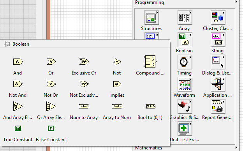Viewport: 243px width, 151px height.
Task: Select And Array Elements function
Action: 18,106
